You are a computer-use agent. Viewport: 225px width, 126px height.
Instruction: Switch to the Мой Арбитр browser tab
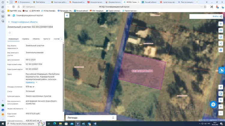(40, 2)
